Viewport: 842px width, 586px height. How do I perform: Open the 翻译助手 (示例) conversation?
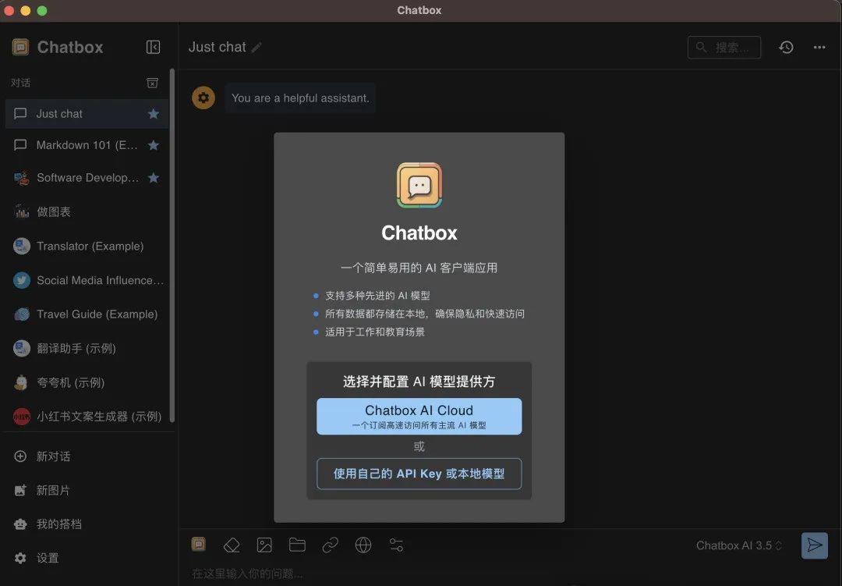(x=87, y=348)
